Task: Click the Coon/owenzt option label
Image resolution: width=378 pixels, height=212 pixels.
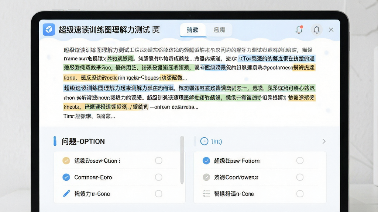Action: click(x=236, y=177)
